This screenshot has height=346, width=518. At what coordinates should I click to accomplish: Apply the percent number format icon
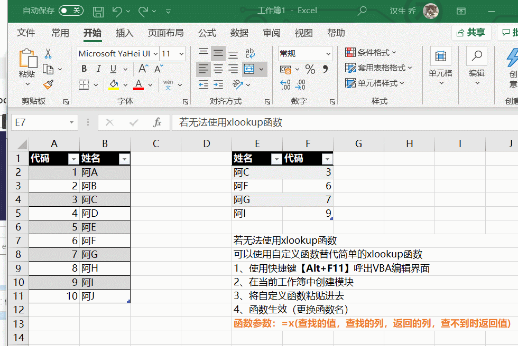click(x=310, y=69)
